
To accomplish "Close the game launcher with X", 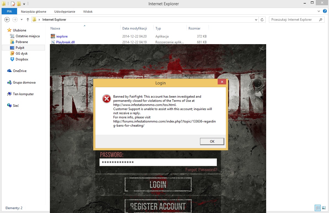I will [261, 49].
